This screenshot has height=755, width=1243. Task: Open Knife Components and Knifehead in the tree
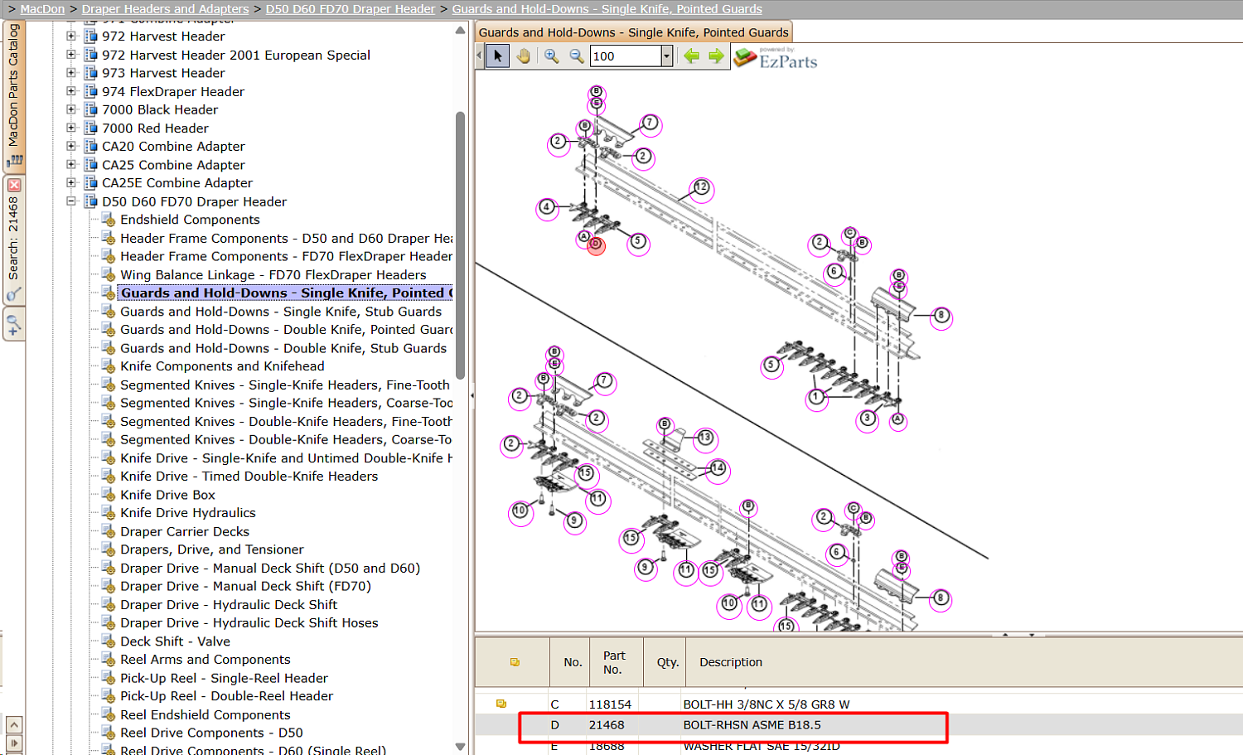click(222, 366)
